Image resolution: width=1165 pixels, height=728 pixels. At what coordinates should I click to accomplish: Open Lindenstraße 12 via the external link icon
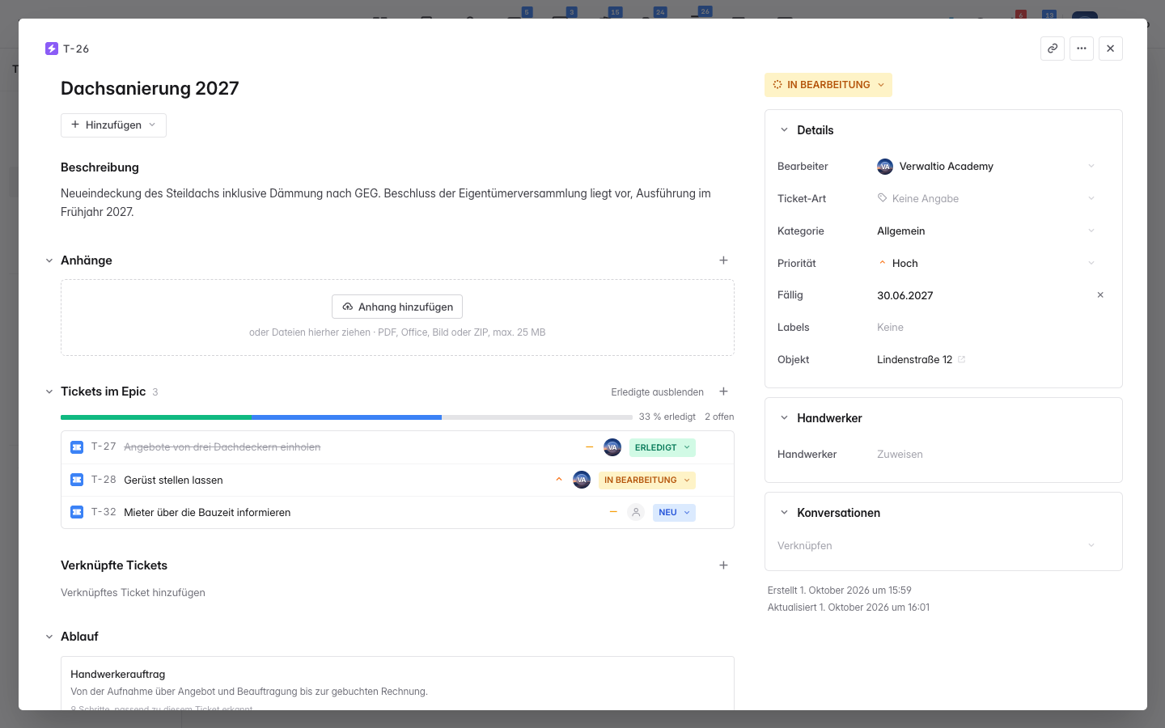[x=962, y=360]
